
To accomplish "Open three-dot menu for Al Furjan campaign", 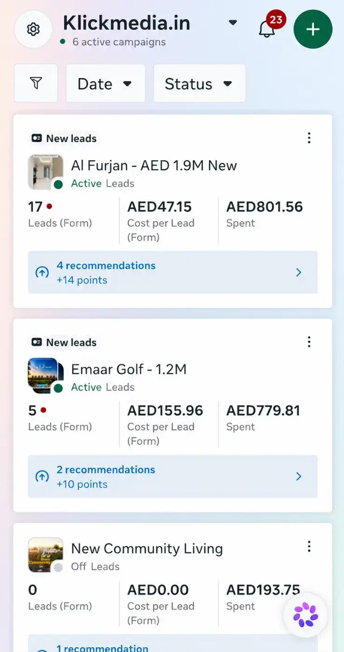I will coord(309,138).
